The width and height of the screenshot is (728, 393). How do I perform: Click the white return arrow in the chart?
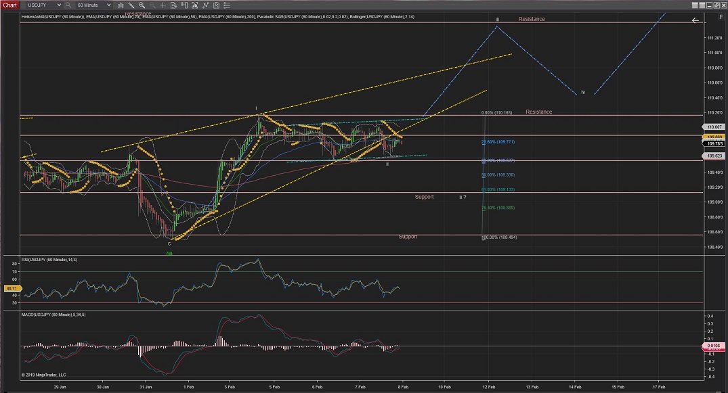(695, 20)
